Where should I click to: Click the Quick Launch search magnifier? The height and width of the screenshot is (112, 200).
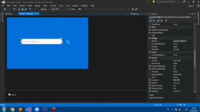click(184, 2)
